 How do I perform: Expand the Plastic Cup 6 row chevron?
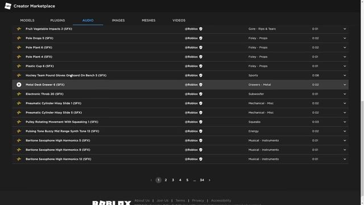tap(345, 66)
